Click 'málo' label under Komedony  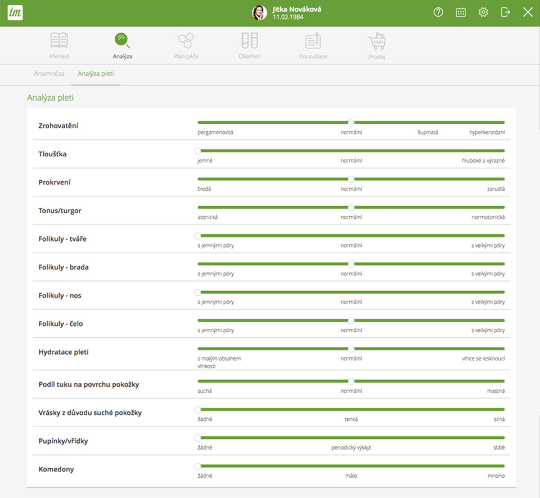351,476
